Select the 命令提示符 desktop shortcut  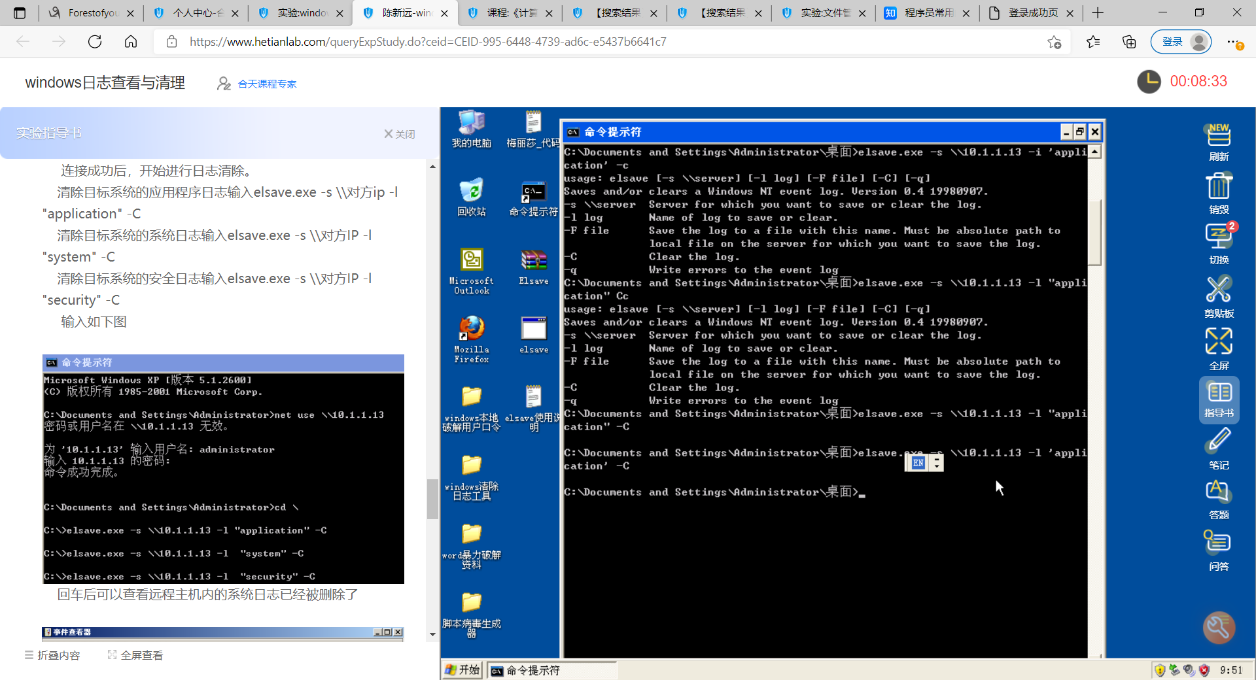(534, 199)
